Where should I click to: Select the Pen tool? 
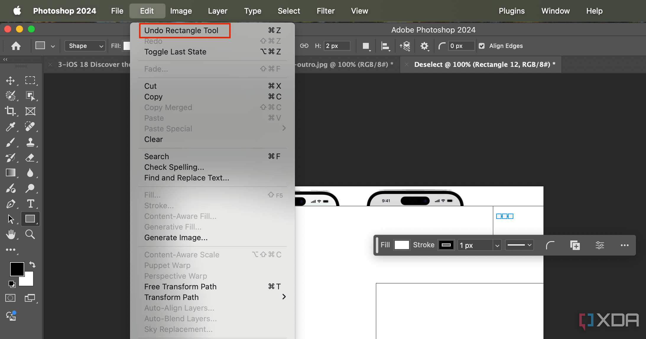point(10,204)
